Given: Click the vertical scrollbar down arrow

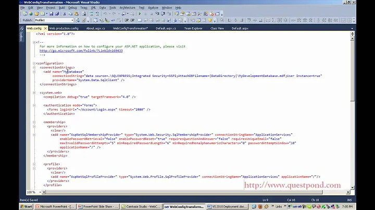Looking at the screenshot, I should 352,188.
